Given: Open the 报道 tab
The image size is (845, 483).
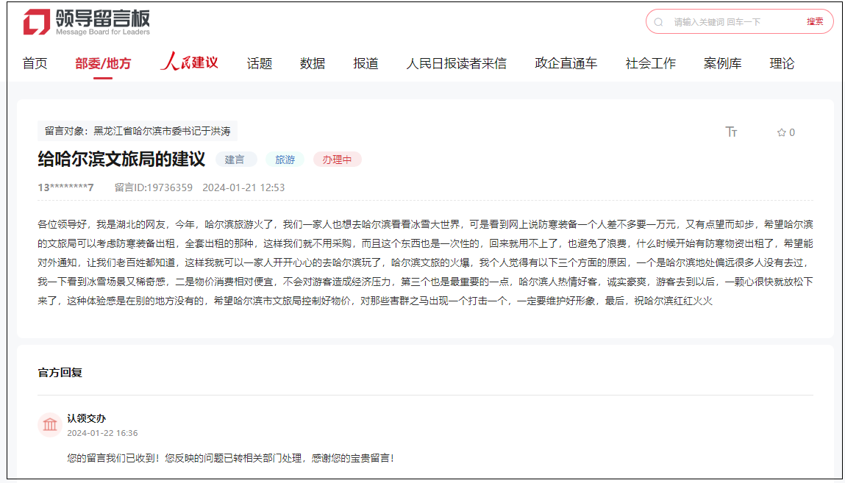Looking at the screenshot, I should click(366, 63).
